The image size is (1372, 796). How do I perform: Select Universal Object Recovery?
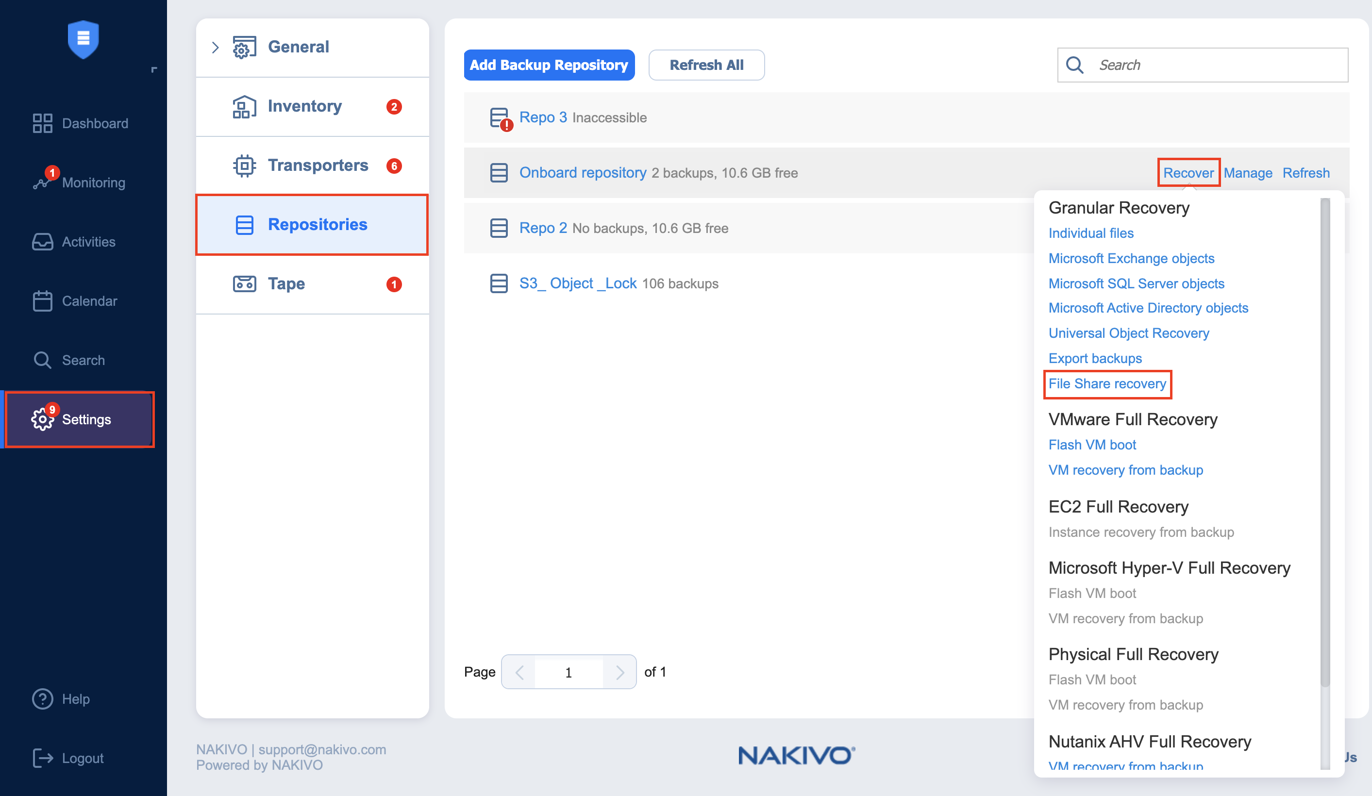point(1129,332)
